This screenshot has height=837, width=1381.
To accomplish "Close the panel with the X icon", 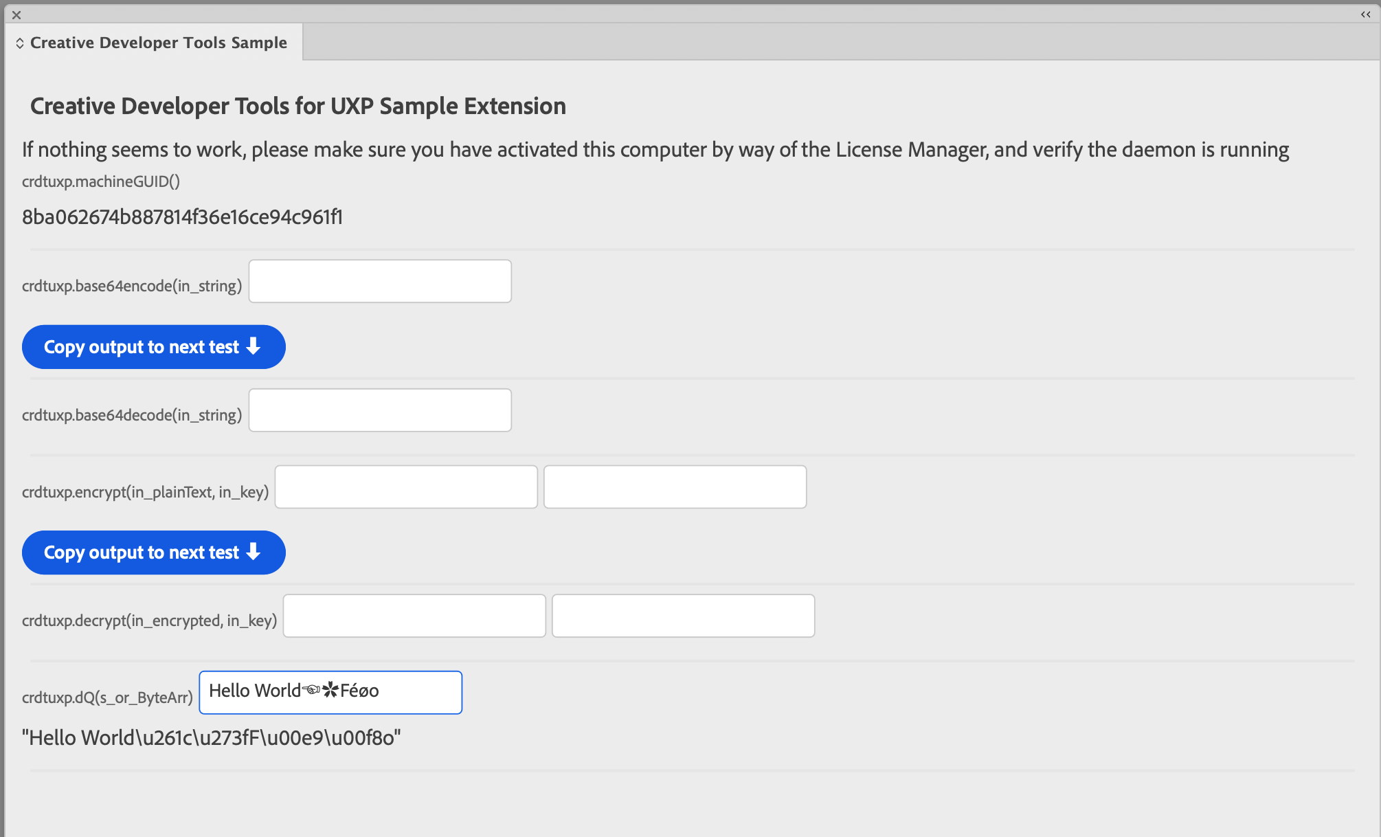I will tap(16, 14).
